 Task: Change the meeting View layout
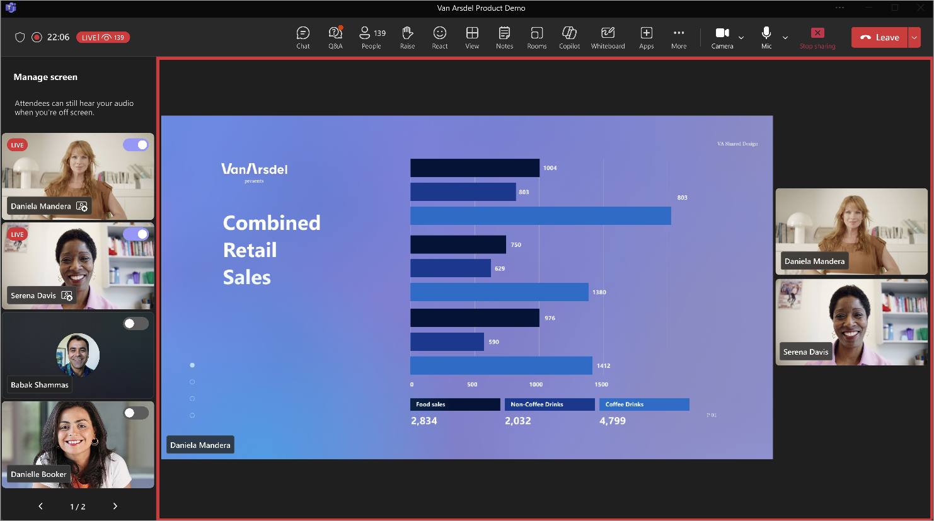coord(472,38)
